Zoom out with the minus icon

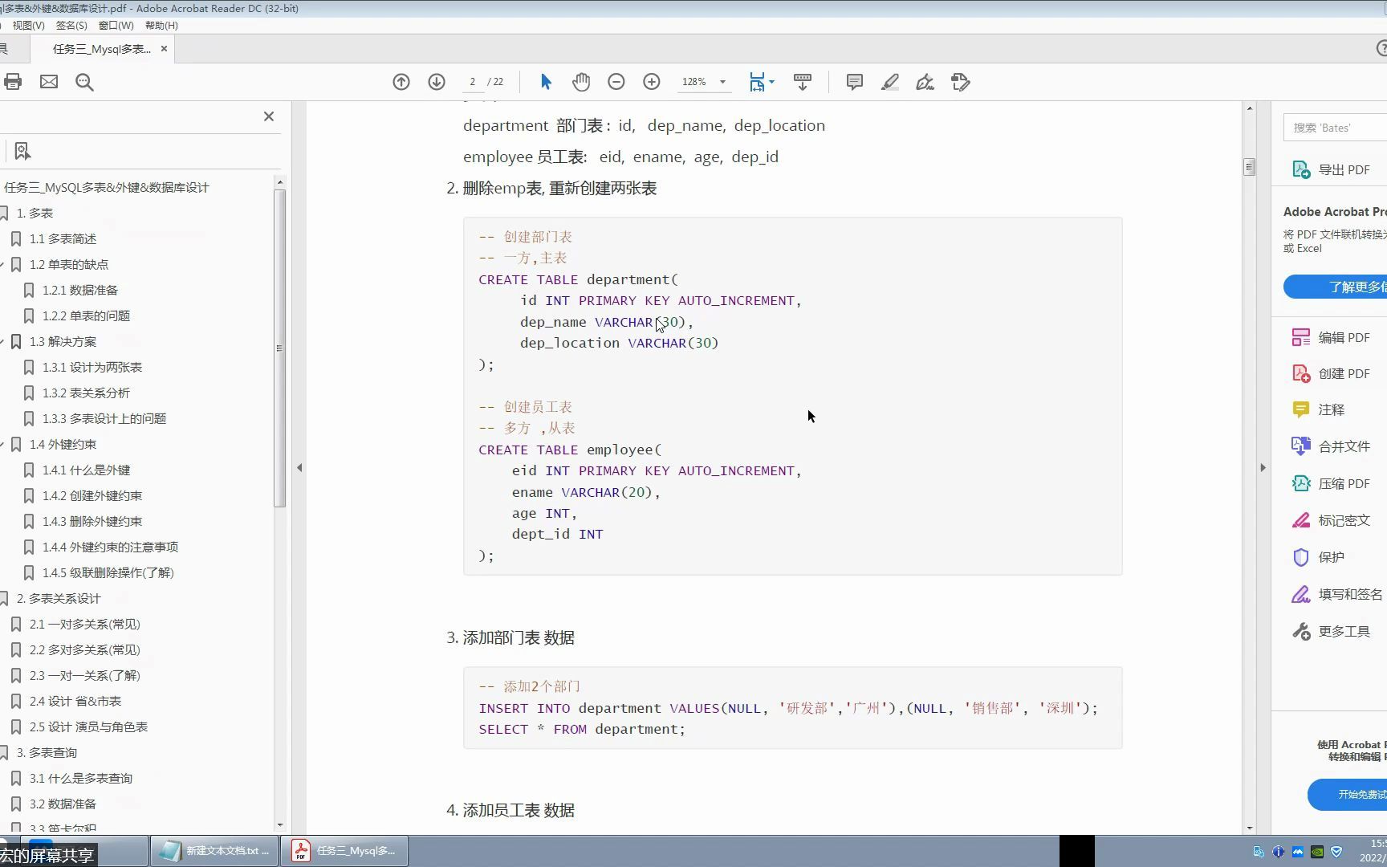click(616, 82)
